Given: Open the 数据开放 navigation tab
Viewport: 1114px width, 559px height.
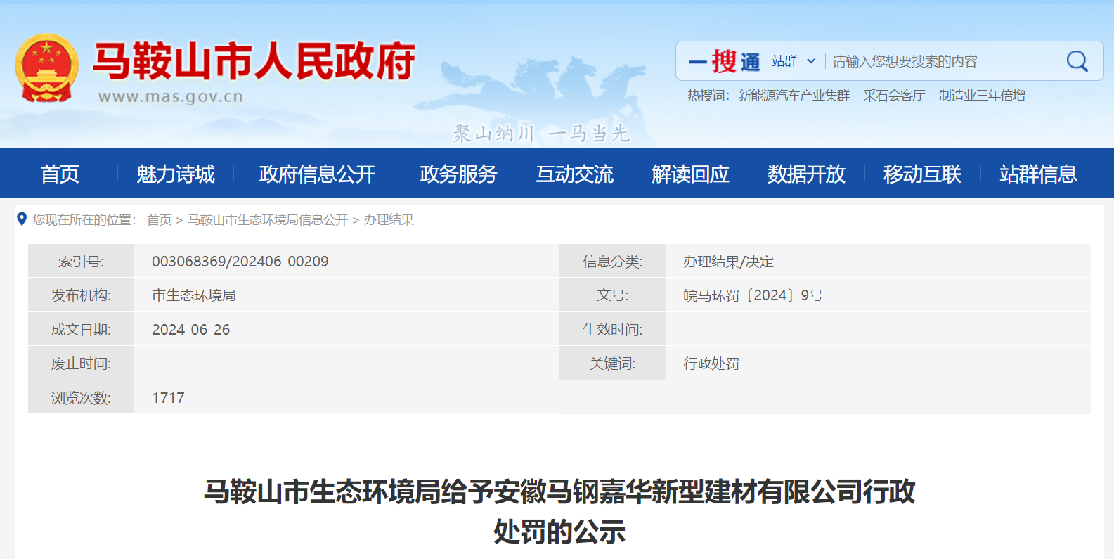Looking at the screenshot, I should click(x=806, y=174).
